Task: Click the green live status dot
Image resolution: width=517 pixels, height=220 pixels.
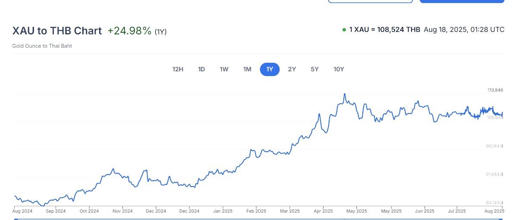Action: click(x=344, y=30)
